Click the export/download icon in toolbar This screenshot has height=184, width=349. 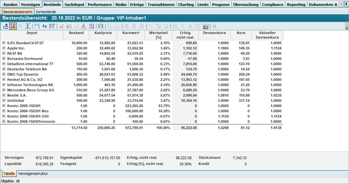(6, 26)
